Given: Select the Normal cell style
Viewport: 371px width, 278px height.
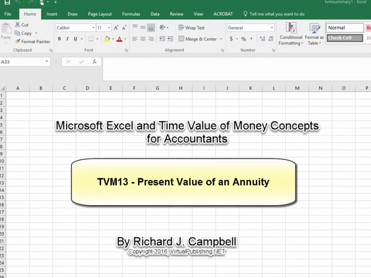Looking at the screenshot, I should pyautogui.click(x=345, y=28).
